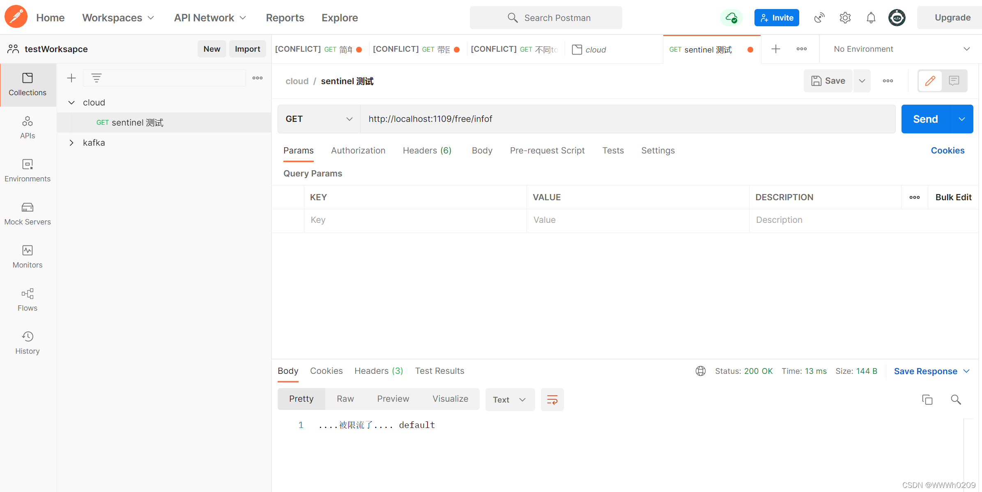The image size is (982, 492).
Task: Open the Save Response dropdown
Action: (931, 371)
